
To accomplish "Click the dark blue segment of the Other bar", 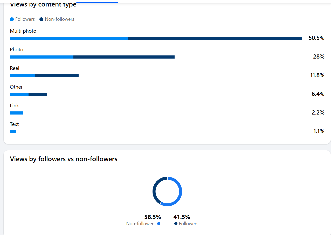I will [38, 94].
